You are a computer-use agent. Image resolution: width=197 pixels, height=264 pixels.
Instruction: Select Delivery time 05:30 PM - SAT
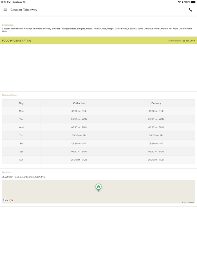(156, 144)
